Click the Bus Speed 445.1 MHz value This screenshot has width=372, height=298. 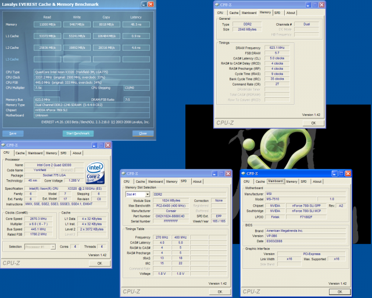coord(38,229)
